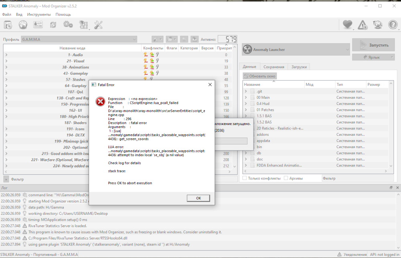Expand the filter panel arrow button
Image resolution: width=401 pixels, height=258 pixels.
pyautogui.click(x=6, y=179)
